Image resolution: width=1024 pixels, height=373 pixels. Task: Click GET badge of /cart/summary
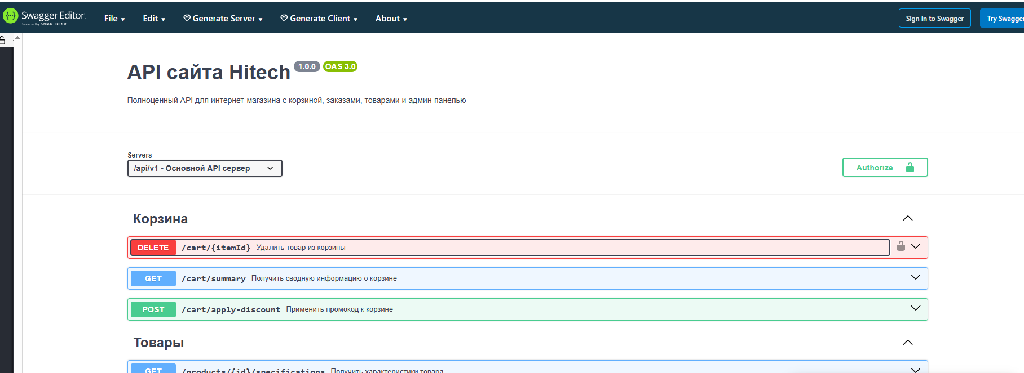[153, 278]
